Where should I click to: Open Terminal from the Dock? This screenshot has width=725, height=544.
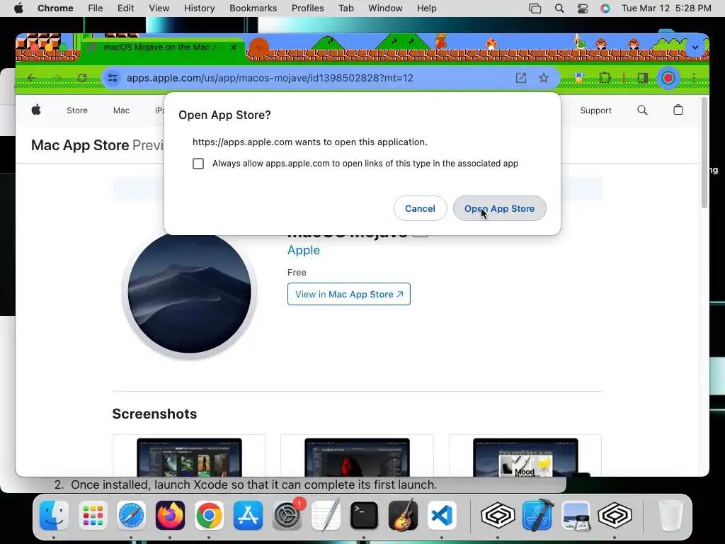(x=365, y=516)
